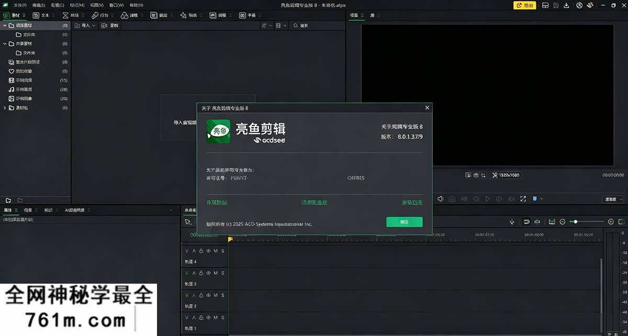This screenshot has height=336, width=628.
Task: Select the 示例图像 sample images item
Action: 36,98
